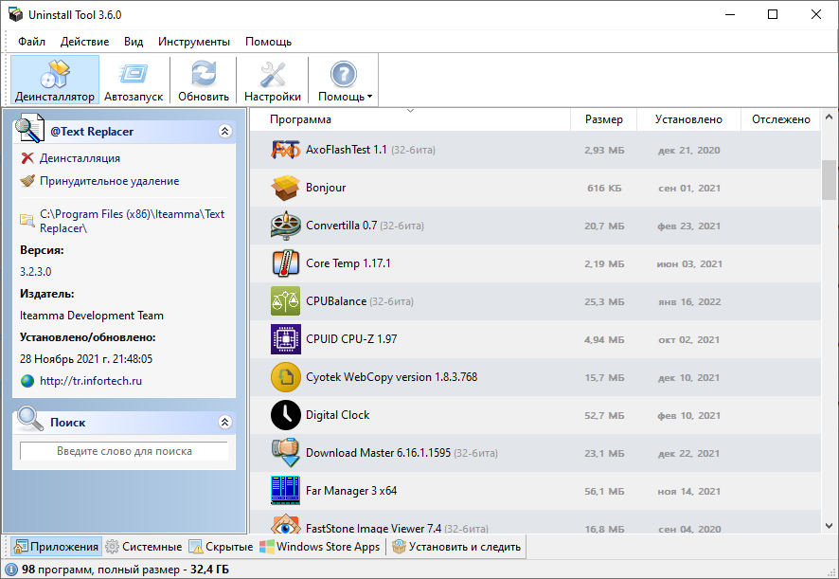The height and width of the screenshot is (579, 839).
Task: Click the magnifier icon in Поиск panel
Action: coord(30,419)
